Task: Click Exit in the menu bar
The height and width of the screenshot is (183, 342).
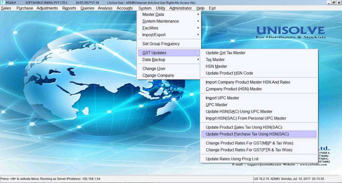Action: 212,8
